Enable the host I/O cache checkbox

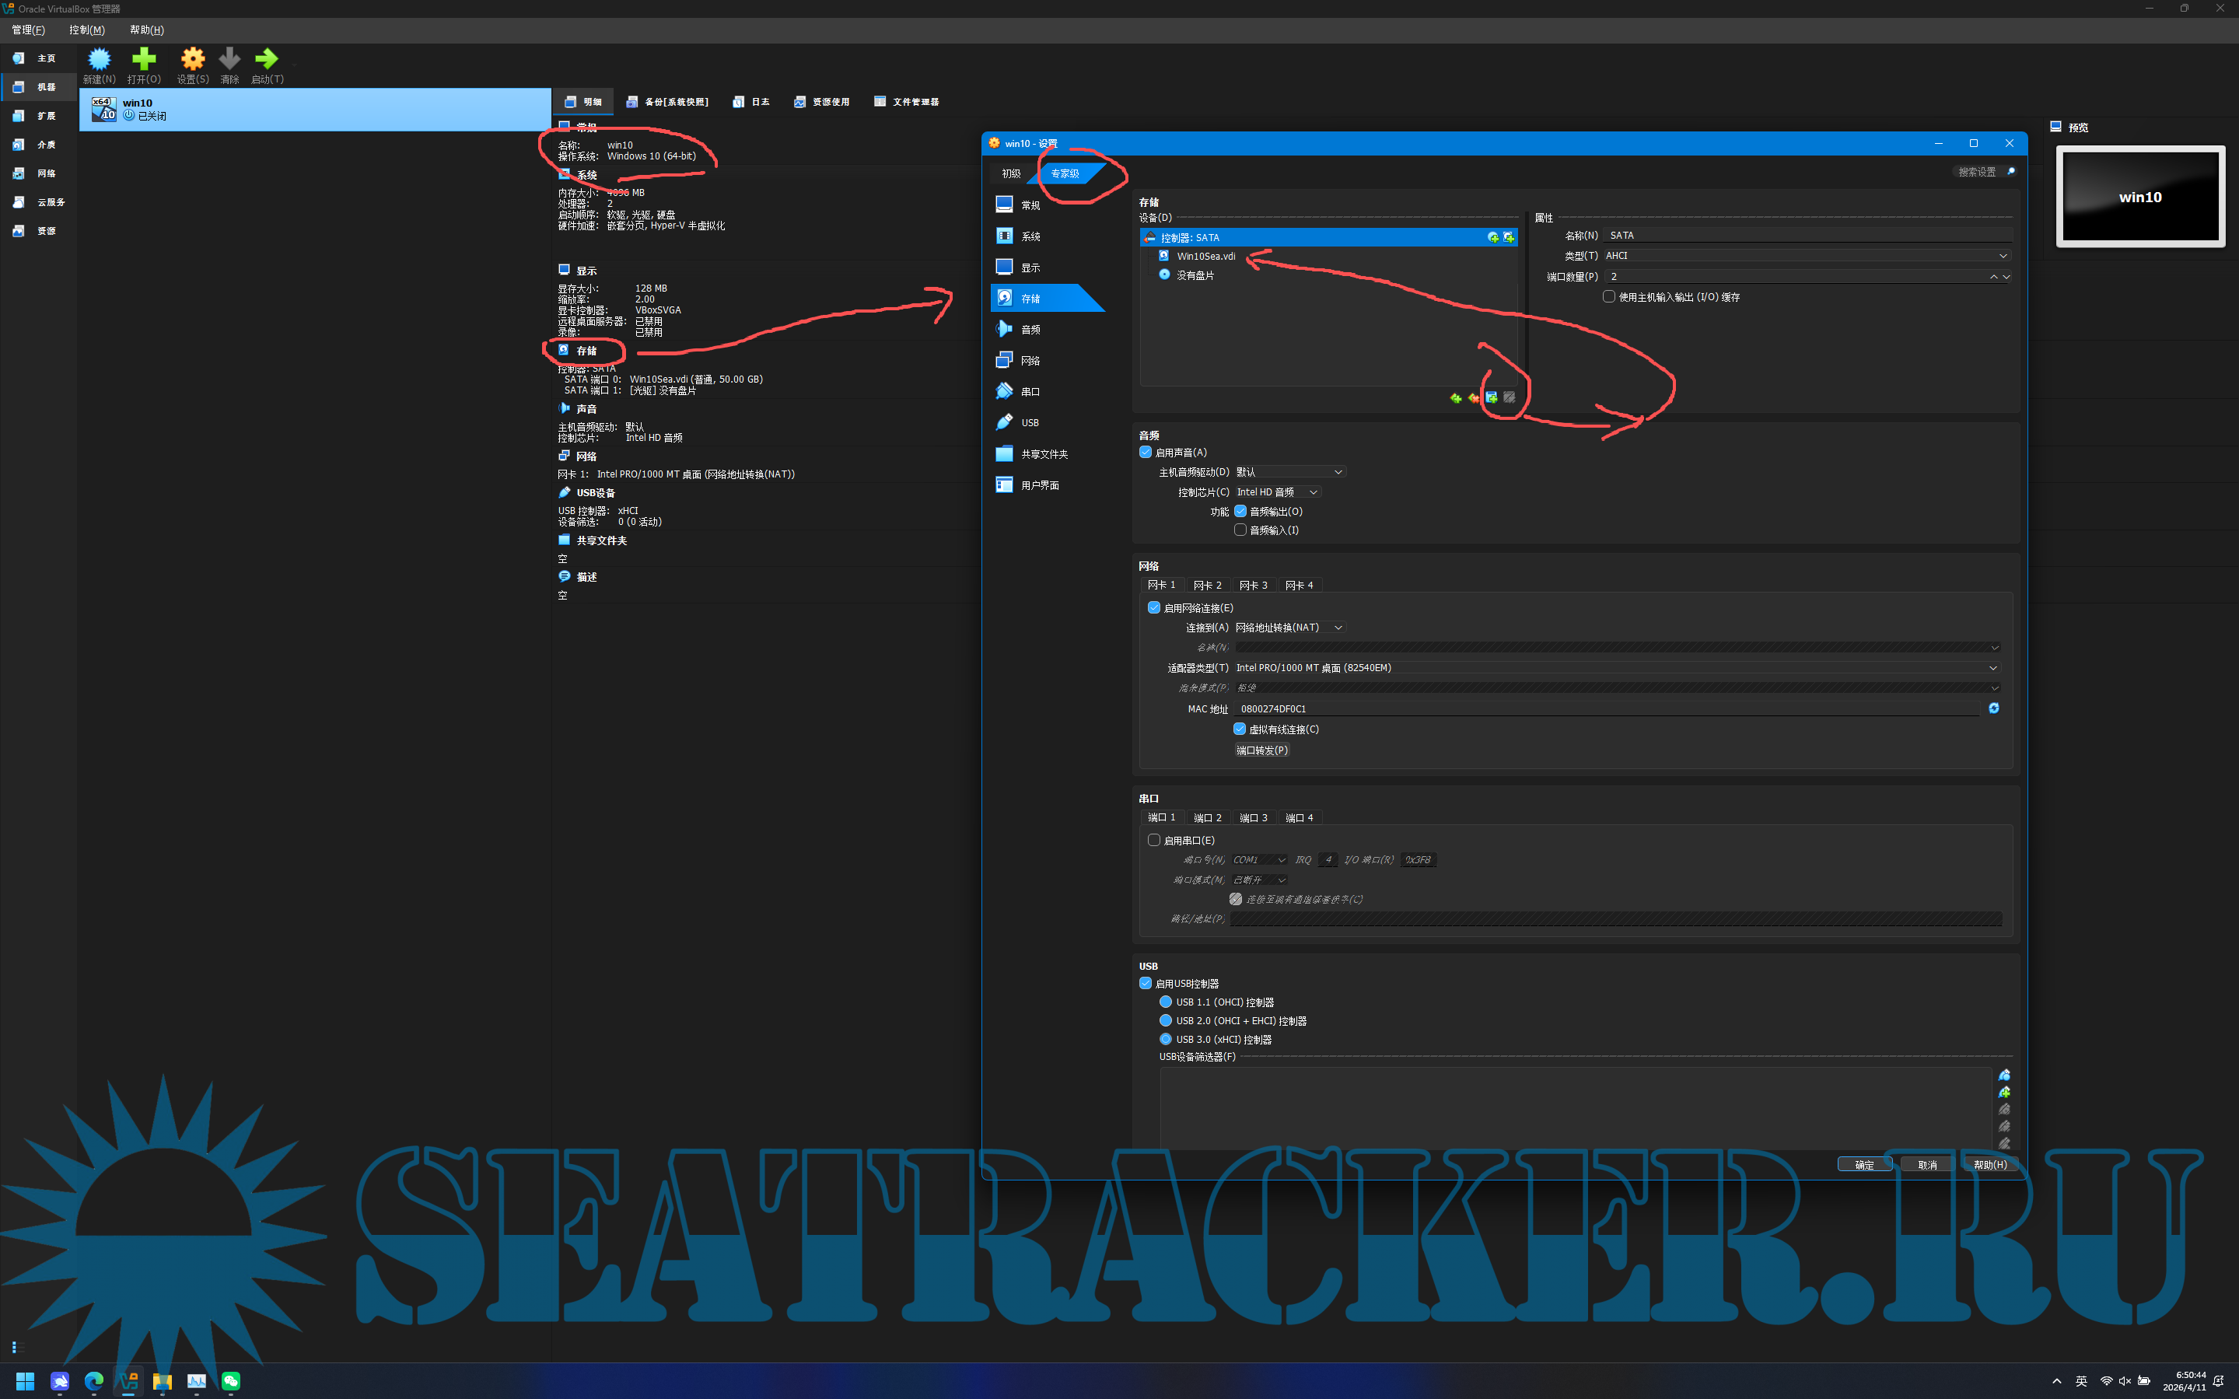point(1609,297)
